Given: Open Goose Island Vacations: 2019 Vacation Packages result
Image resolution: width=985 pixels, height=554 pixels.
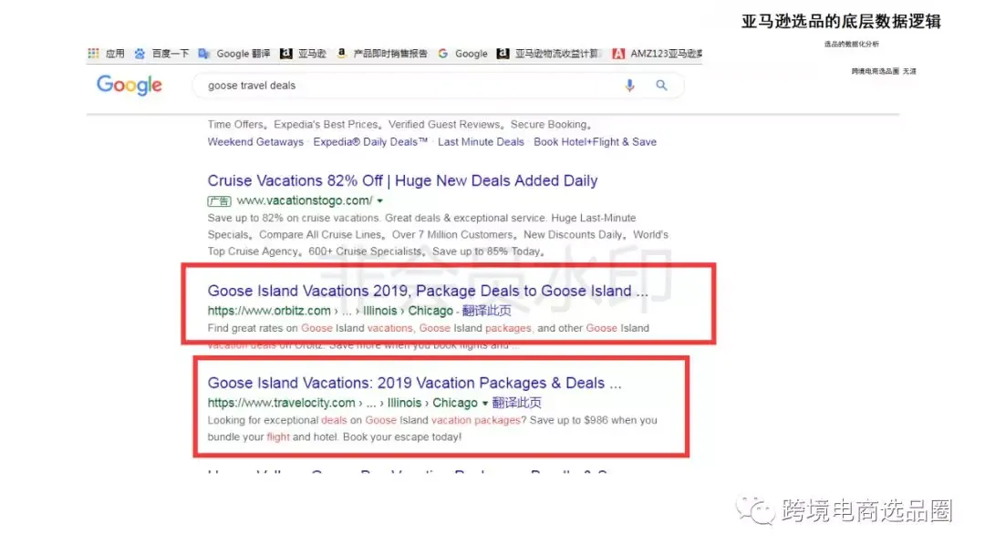Looking at the screenshot, I should coord(415,384).
